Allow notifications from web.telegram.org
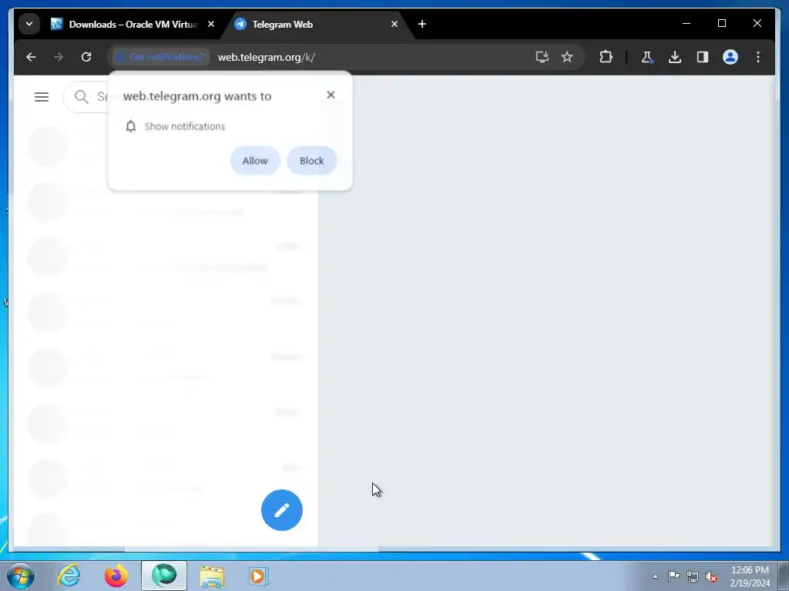Screen dimensions: 789x591 pos(255,161)
